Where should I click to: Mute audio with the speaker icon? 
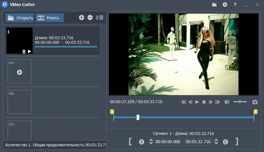[x=227, y=102]
